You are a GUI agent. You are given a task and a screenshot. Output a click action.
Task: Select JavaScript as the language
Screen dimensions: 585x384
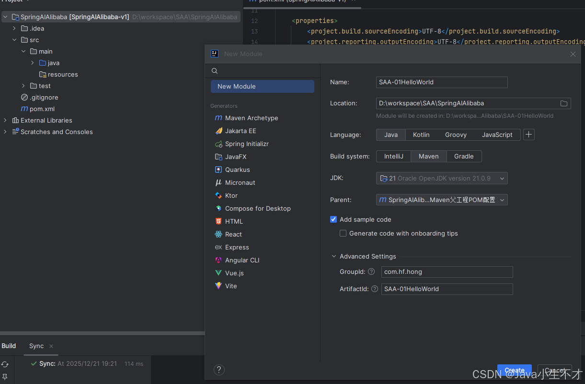point(497,135)
